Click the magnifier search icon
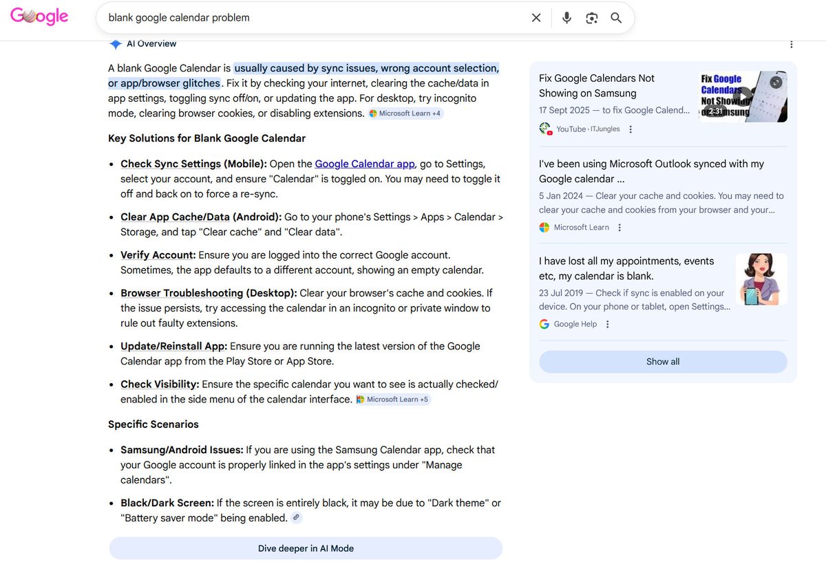 pos(616,18)
